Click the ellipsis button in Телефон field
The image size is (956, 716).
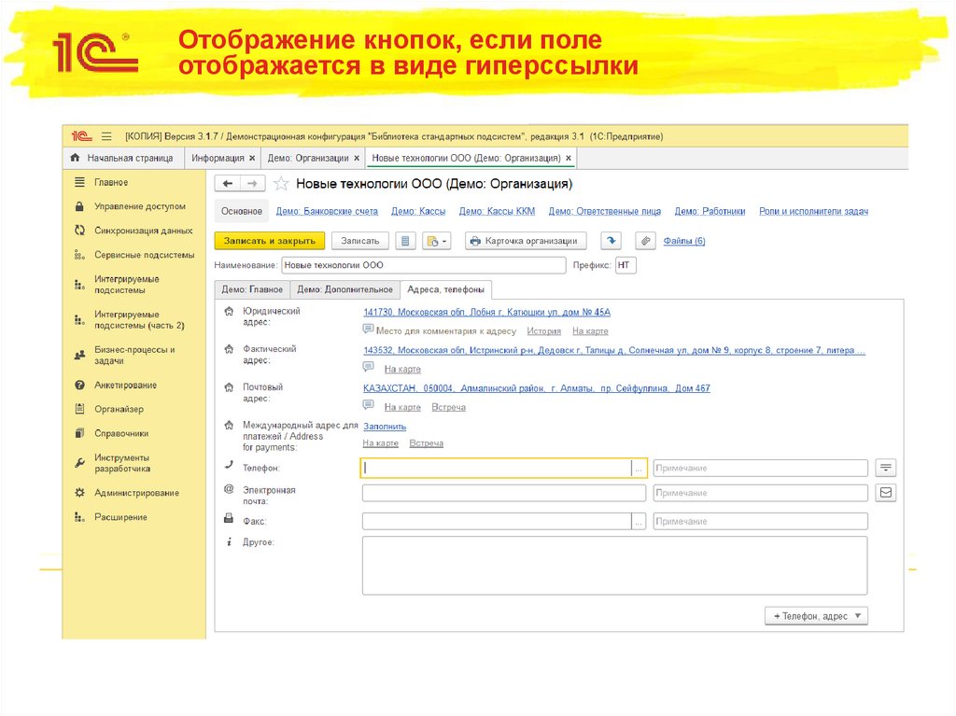[639, 469]
